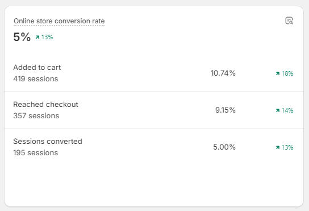Click the 18% change indicator
The height and width of the screenshot is (211, 309).
(285, 73)
